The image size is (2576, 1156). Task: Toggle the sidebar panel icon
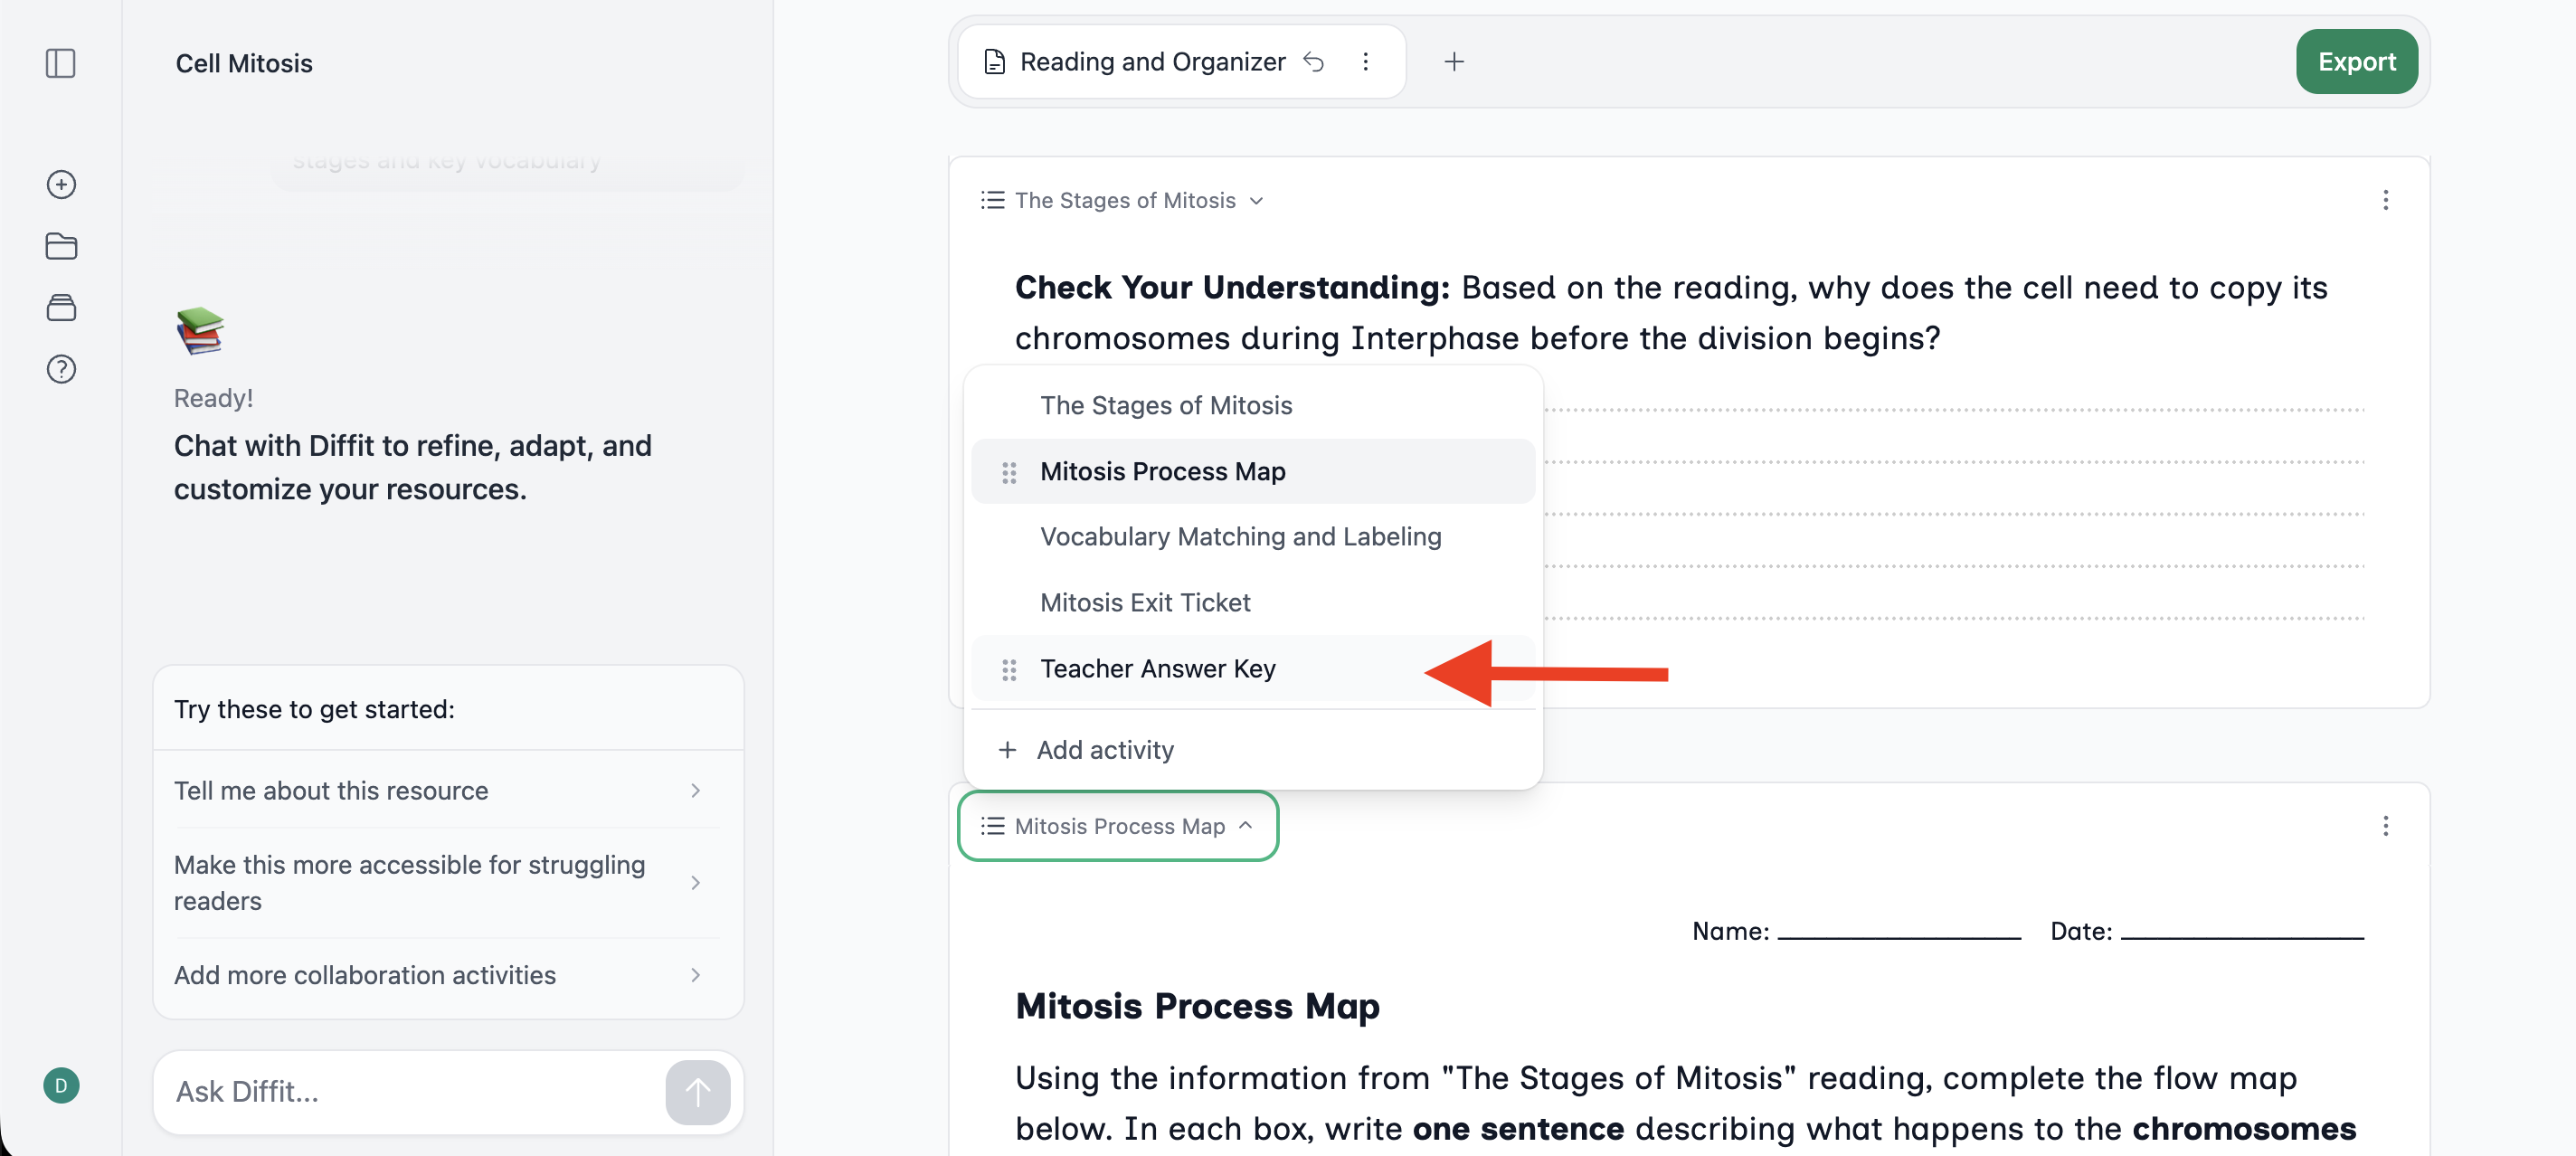click(61, 63)
